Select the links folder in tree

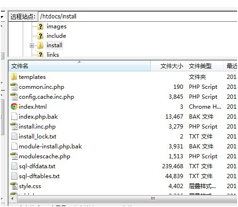click(x=53, y=55)
